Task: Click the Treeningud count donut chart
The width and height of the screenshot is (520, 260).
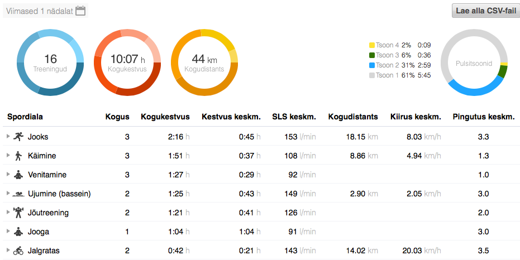Action: (x=50, y=62)
